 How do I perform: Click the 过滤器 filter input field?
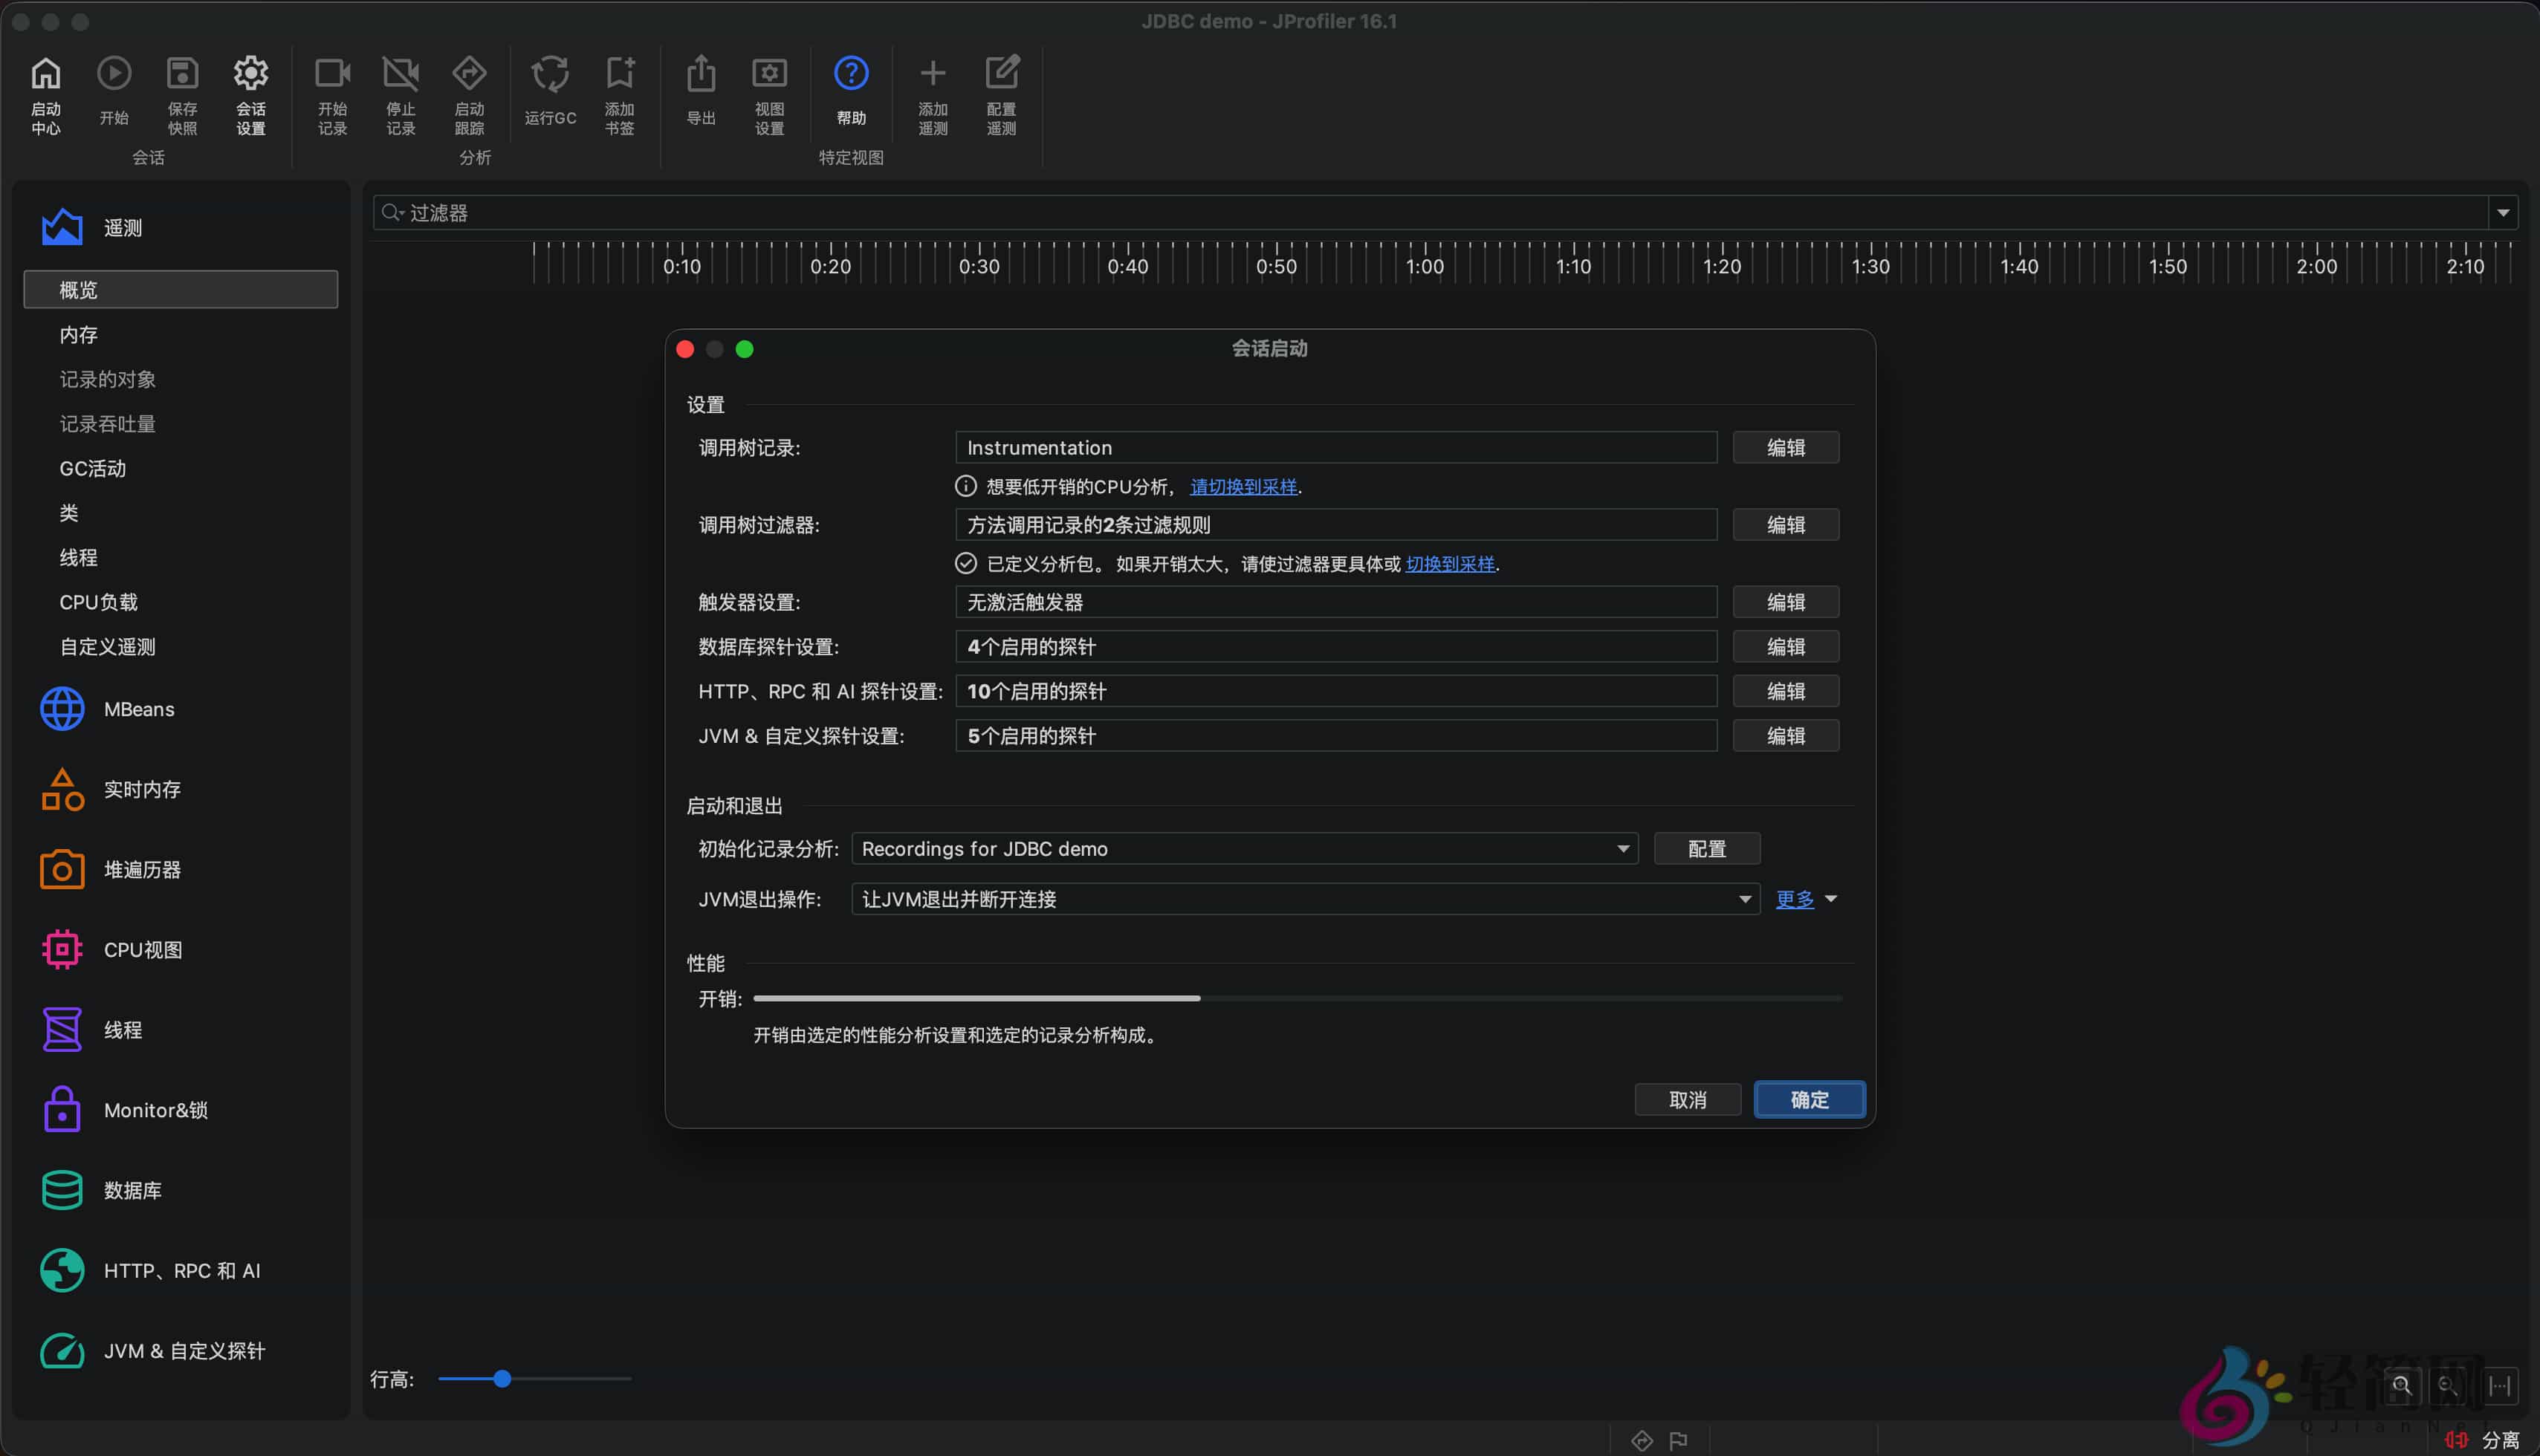coord(1431,212)
